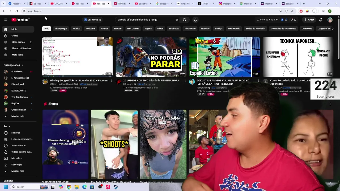Open The Top Comics subscription channel

(x=18, y=97)
